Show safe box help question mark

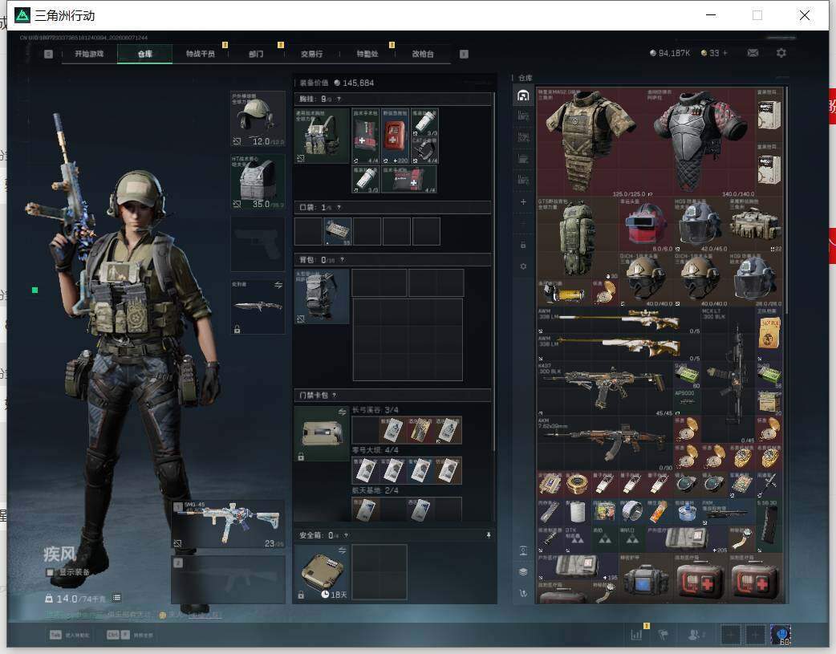pyautogui.click(x=346, y=535)
